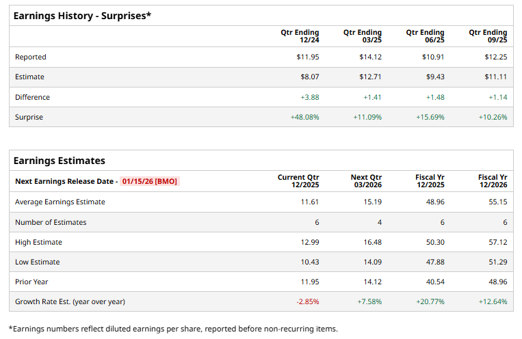Select the Qtr Ending 03/25 column header
522x339 pixels.
[x=363, y=36]
